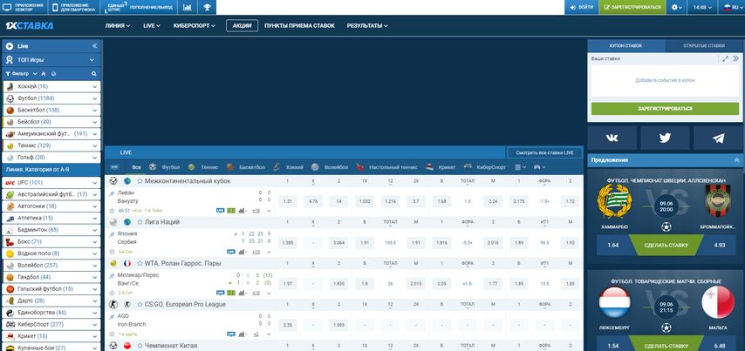Click the top ЗАРЕГИСТРИРОВАТЬСЯ button
745x351 pixels.
(632, 7)
